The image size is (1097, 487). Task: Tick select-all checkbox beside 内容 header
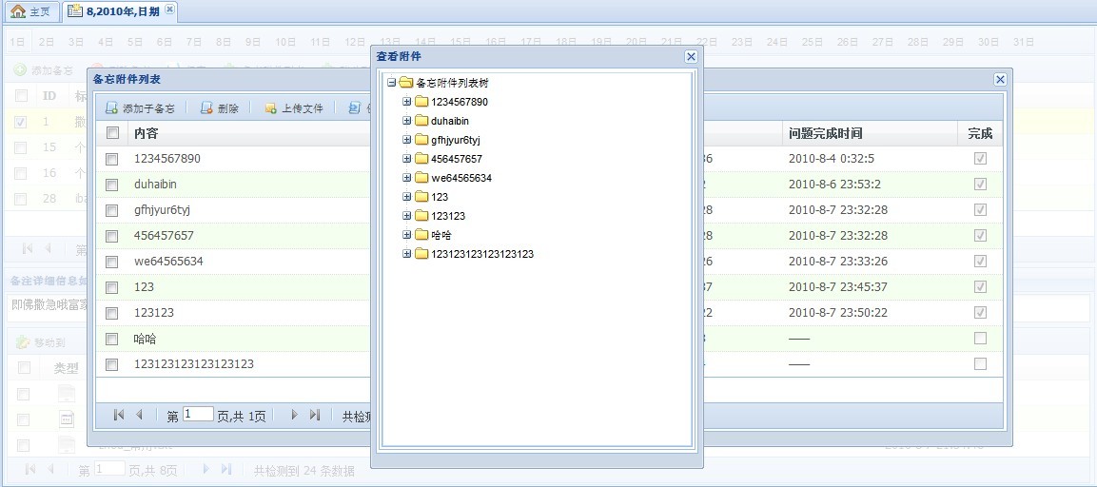point(112,132)
